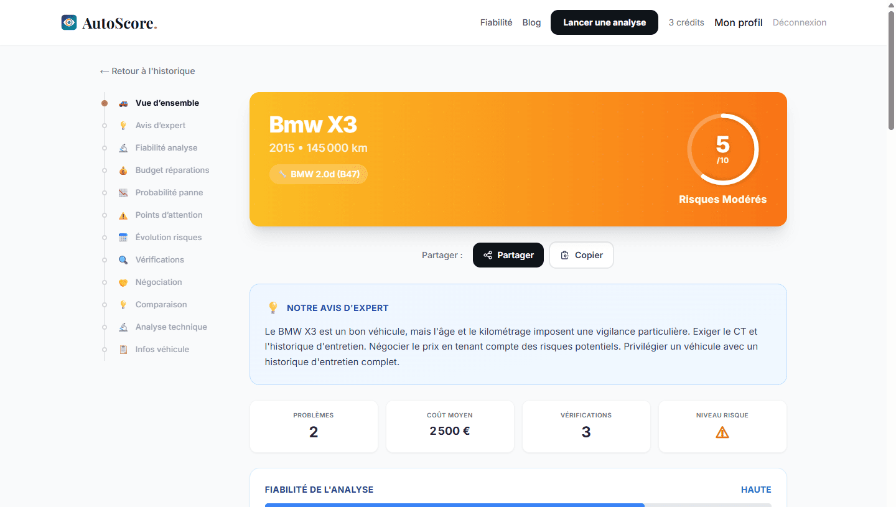Click the wrench icon in BMW 2.0d engine badge
Screen dimensions: 896x507
[282, 174]
